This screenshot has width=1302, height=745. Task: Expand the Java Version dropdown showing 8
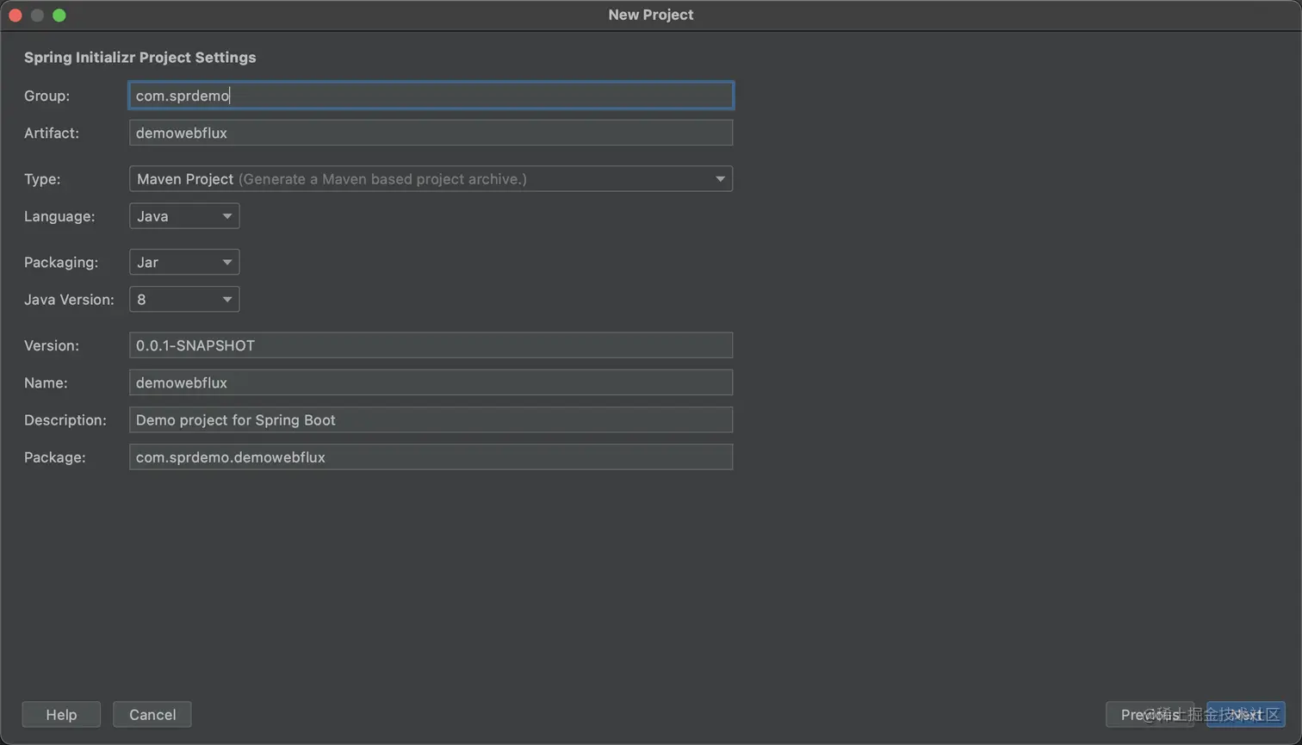click(x=184, y=300)
